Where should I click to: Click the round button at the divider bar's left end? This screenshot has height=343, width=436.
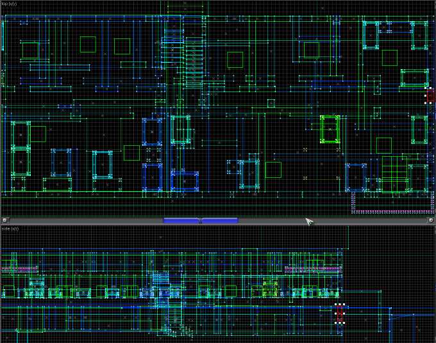coord(4,220)
